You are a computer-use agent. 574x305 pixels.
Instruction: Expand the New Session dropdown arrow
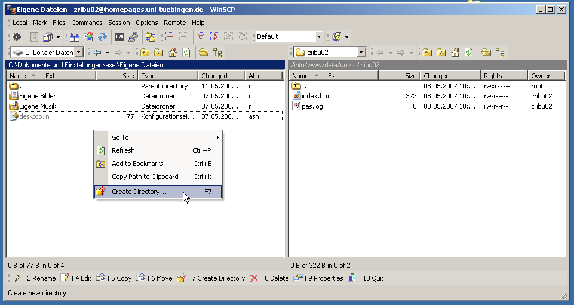(346, 37)
